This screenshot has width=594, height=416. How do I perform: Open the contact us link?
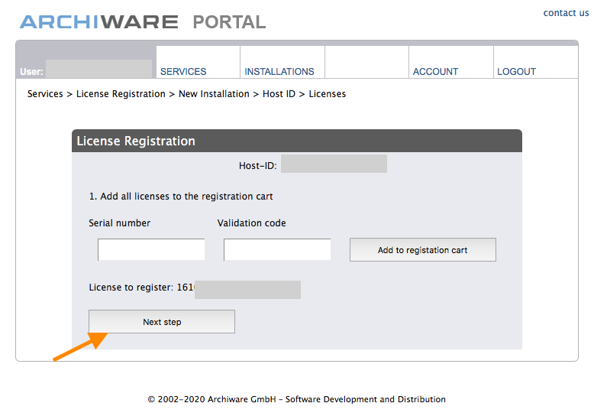566,13
